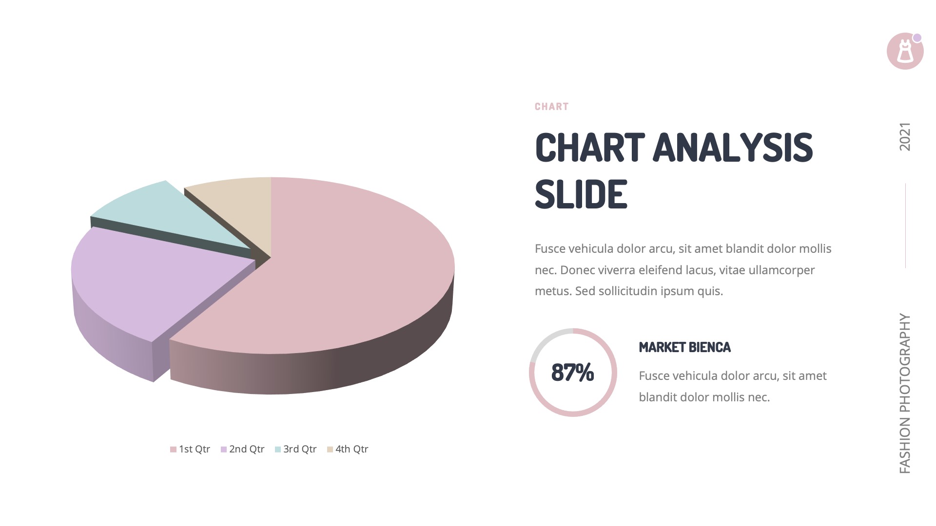Click the "3rd Qtr" legend label

pos(300,449)
